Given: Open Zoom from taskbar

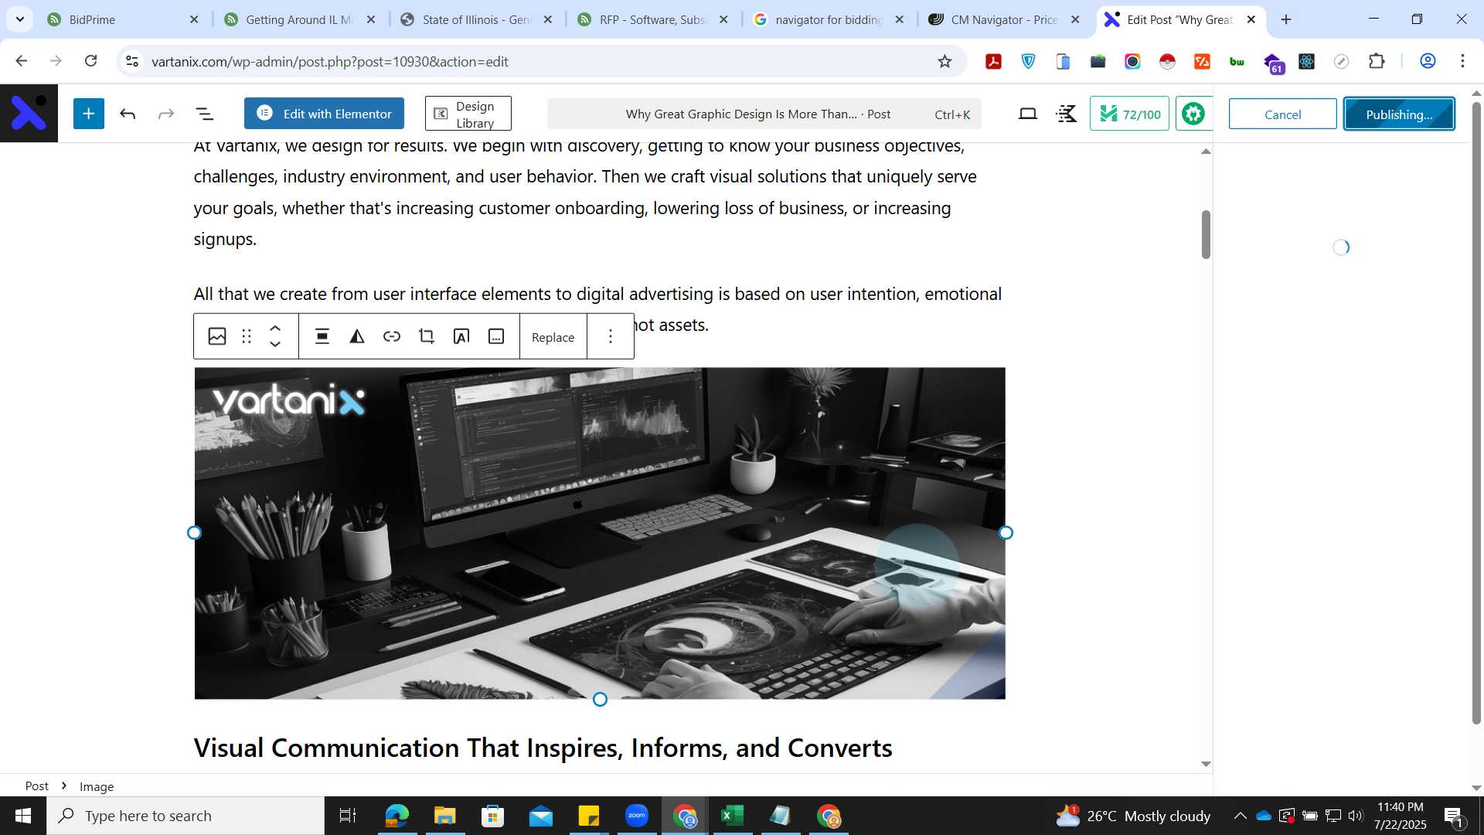Looking at the screenshot, I should coord(636,816).
